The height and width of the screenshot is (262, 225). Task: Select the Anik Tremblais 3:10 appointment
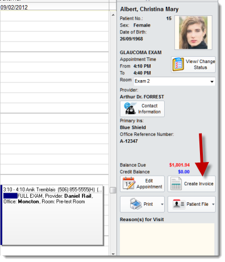(x=52, y=215)
